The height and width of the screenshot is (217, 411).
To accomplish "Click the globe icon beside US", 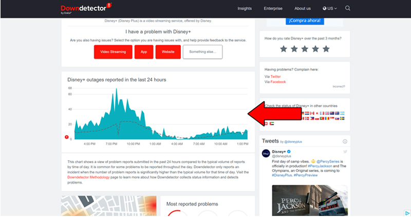I will pyautogui.click(x=325, y=8).
